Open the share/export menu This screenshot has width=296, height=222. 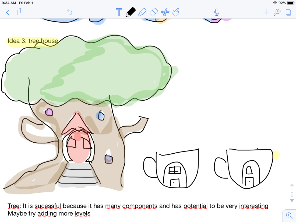click(20, 12)
